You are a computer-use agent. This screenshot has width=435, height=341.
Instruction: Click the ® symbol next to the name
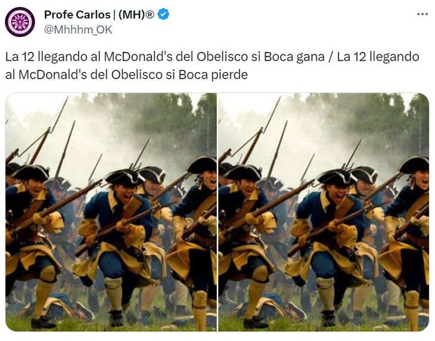coord(150,14)
